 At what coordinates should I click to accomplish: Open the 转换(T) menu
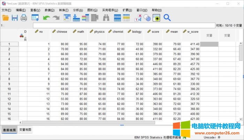click(64, 10)
